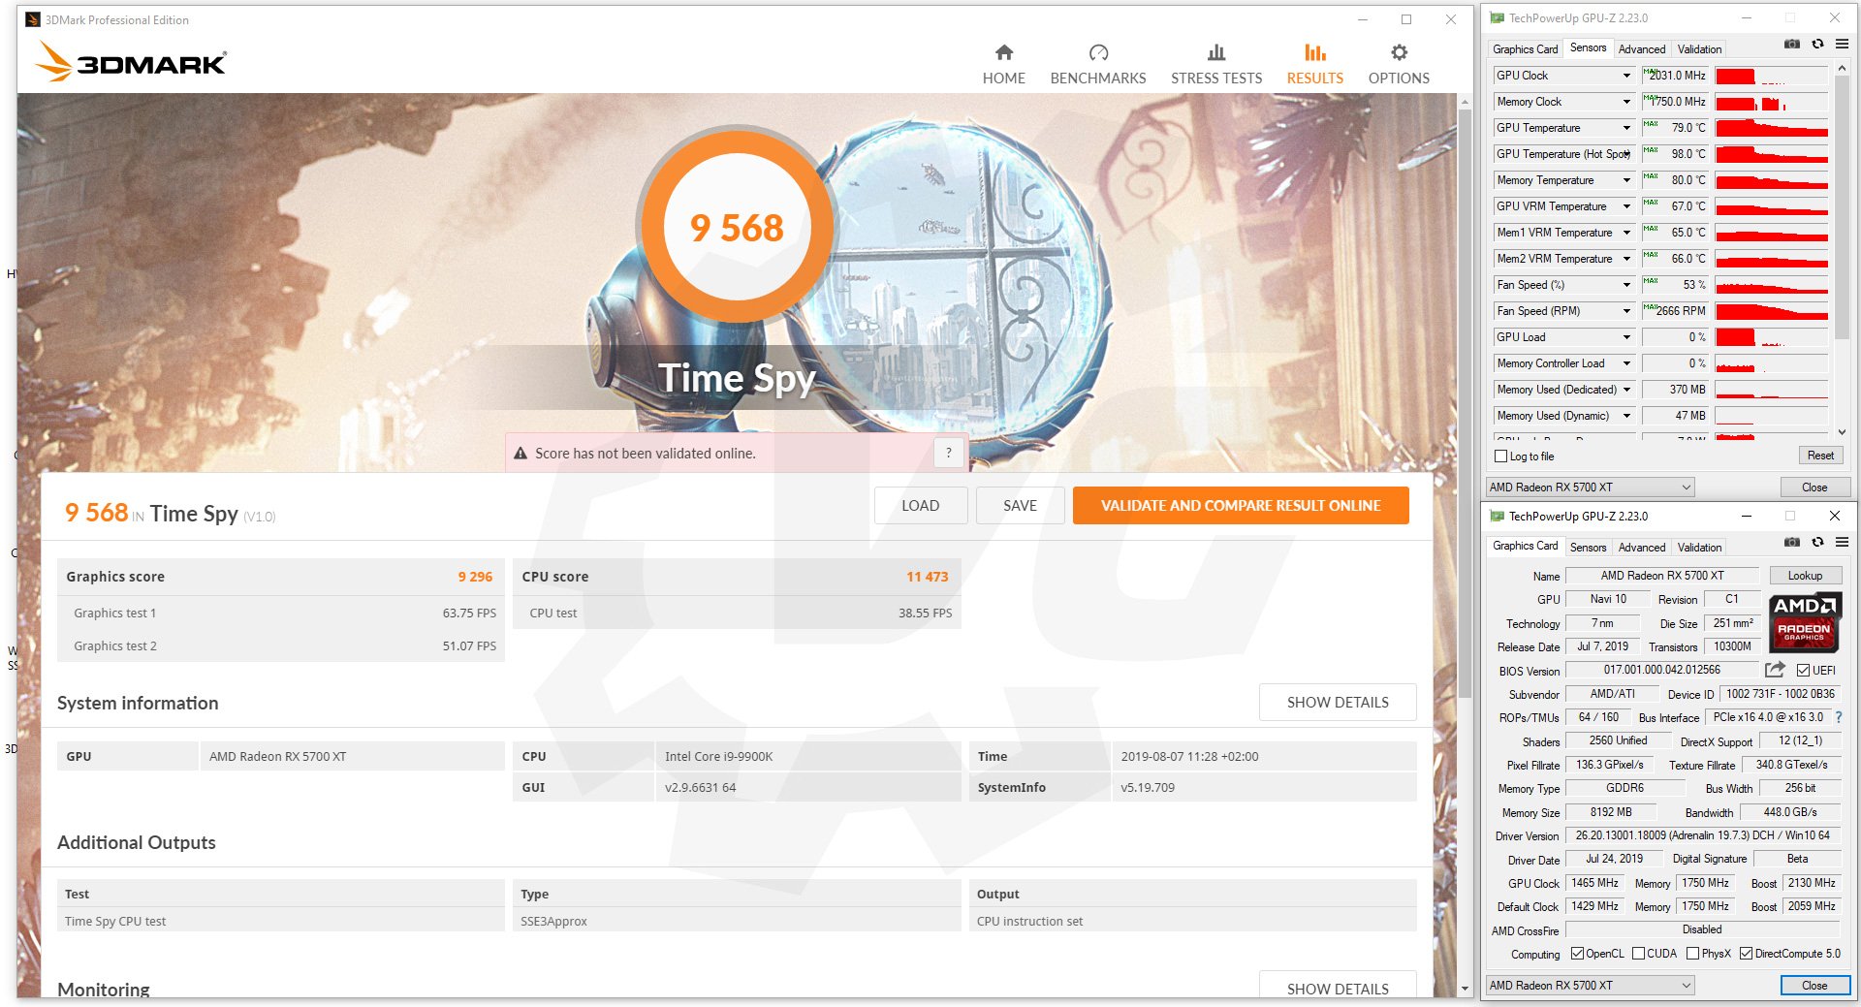
Task: Toggle the UEFI checkbox
Action: click(x=1803, y=671)
